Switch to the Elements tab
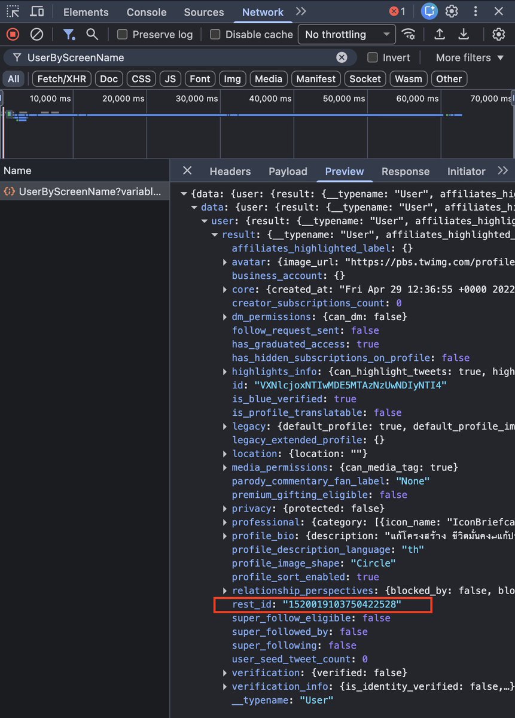 [x=86, y=12]
